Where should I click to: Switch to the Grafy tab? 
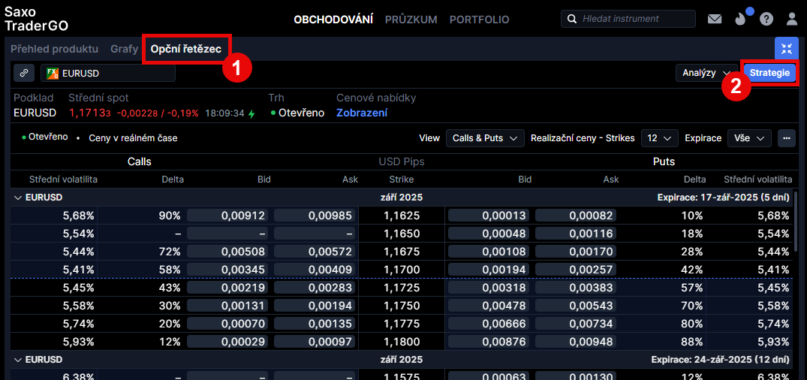[x=124, y=49]
